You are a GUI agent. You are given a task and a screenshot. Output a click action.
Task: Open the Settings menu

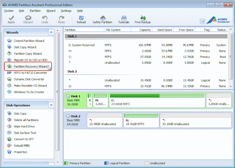coord(66,11)
